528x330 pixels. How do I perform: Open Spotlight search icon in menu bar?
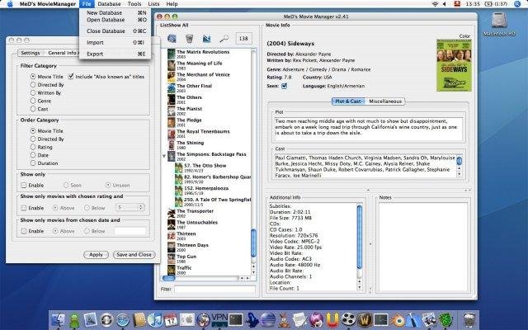[x=517, y=3]
